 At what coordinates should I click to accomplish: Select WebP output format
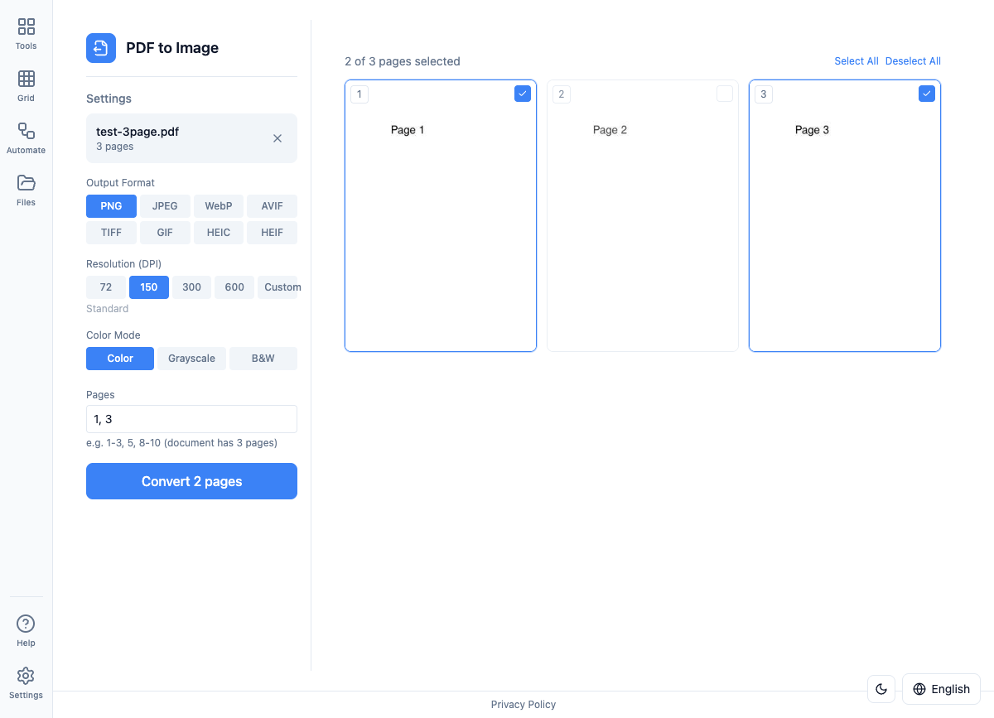pyautogui.click(x=219, y=206)
